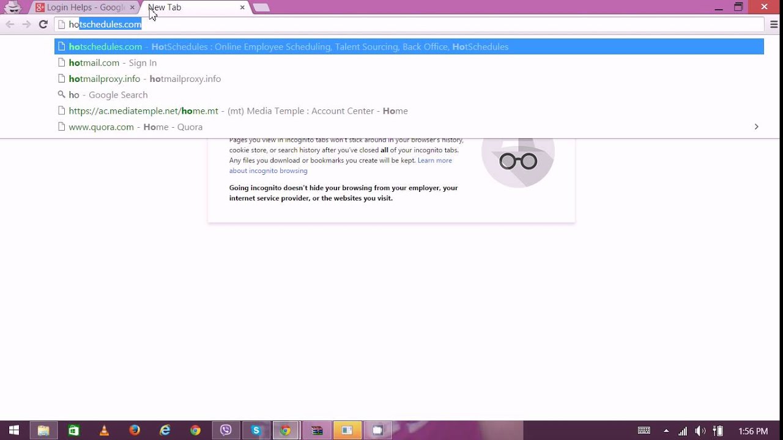
Task: Click the address bar input
Action: [409, 24]
